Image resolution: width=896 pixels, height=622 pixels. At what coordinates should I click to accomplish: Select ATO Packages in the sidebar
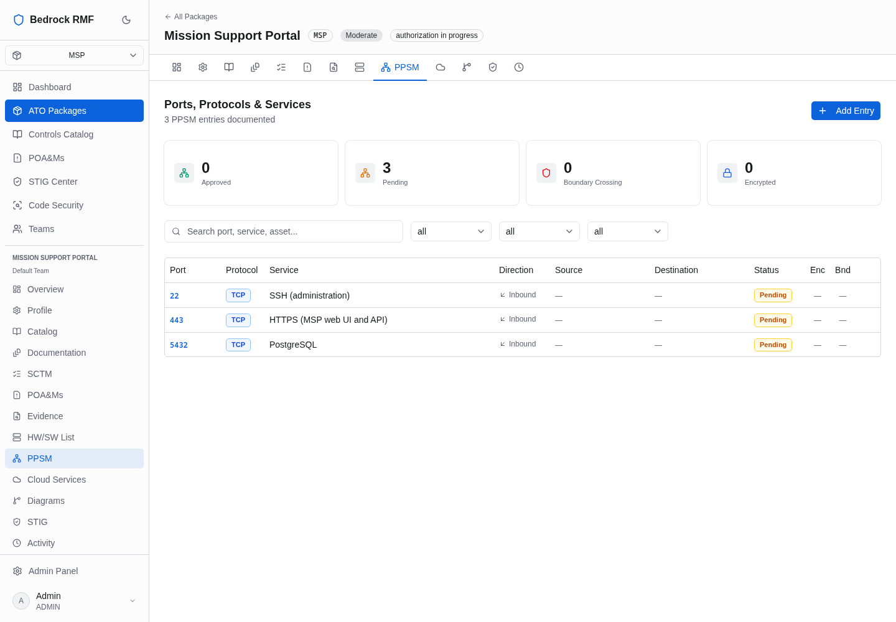(x=75, y=111)
